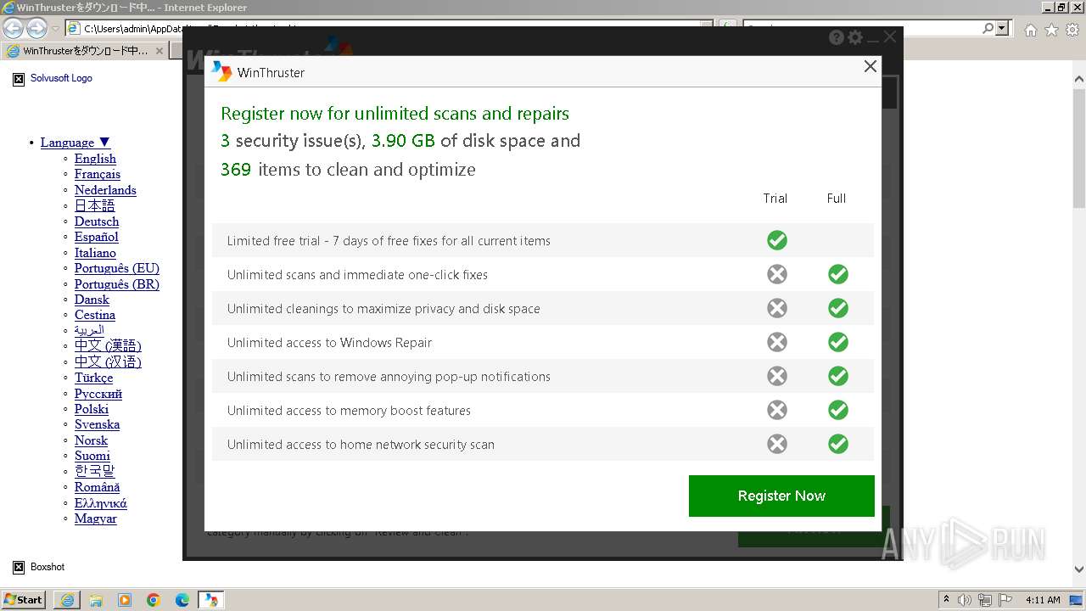The width and height of the screenshot is (1086, 611).
Task: Choose Русский language link
Action: [98, 394]
